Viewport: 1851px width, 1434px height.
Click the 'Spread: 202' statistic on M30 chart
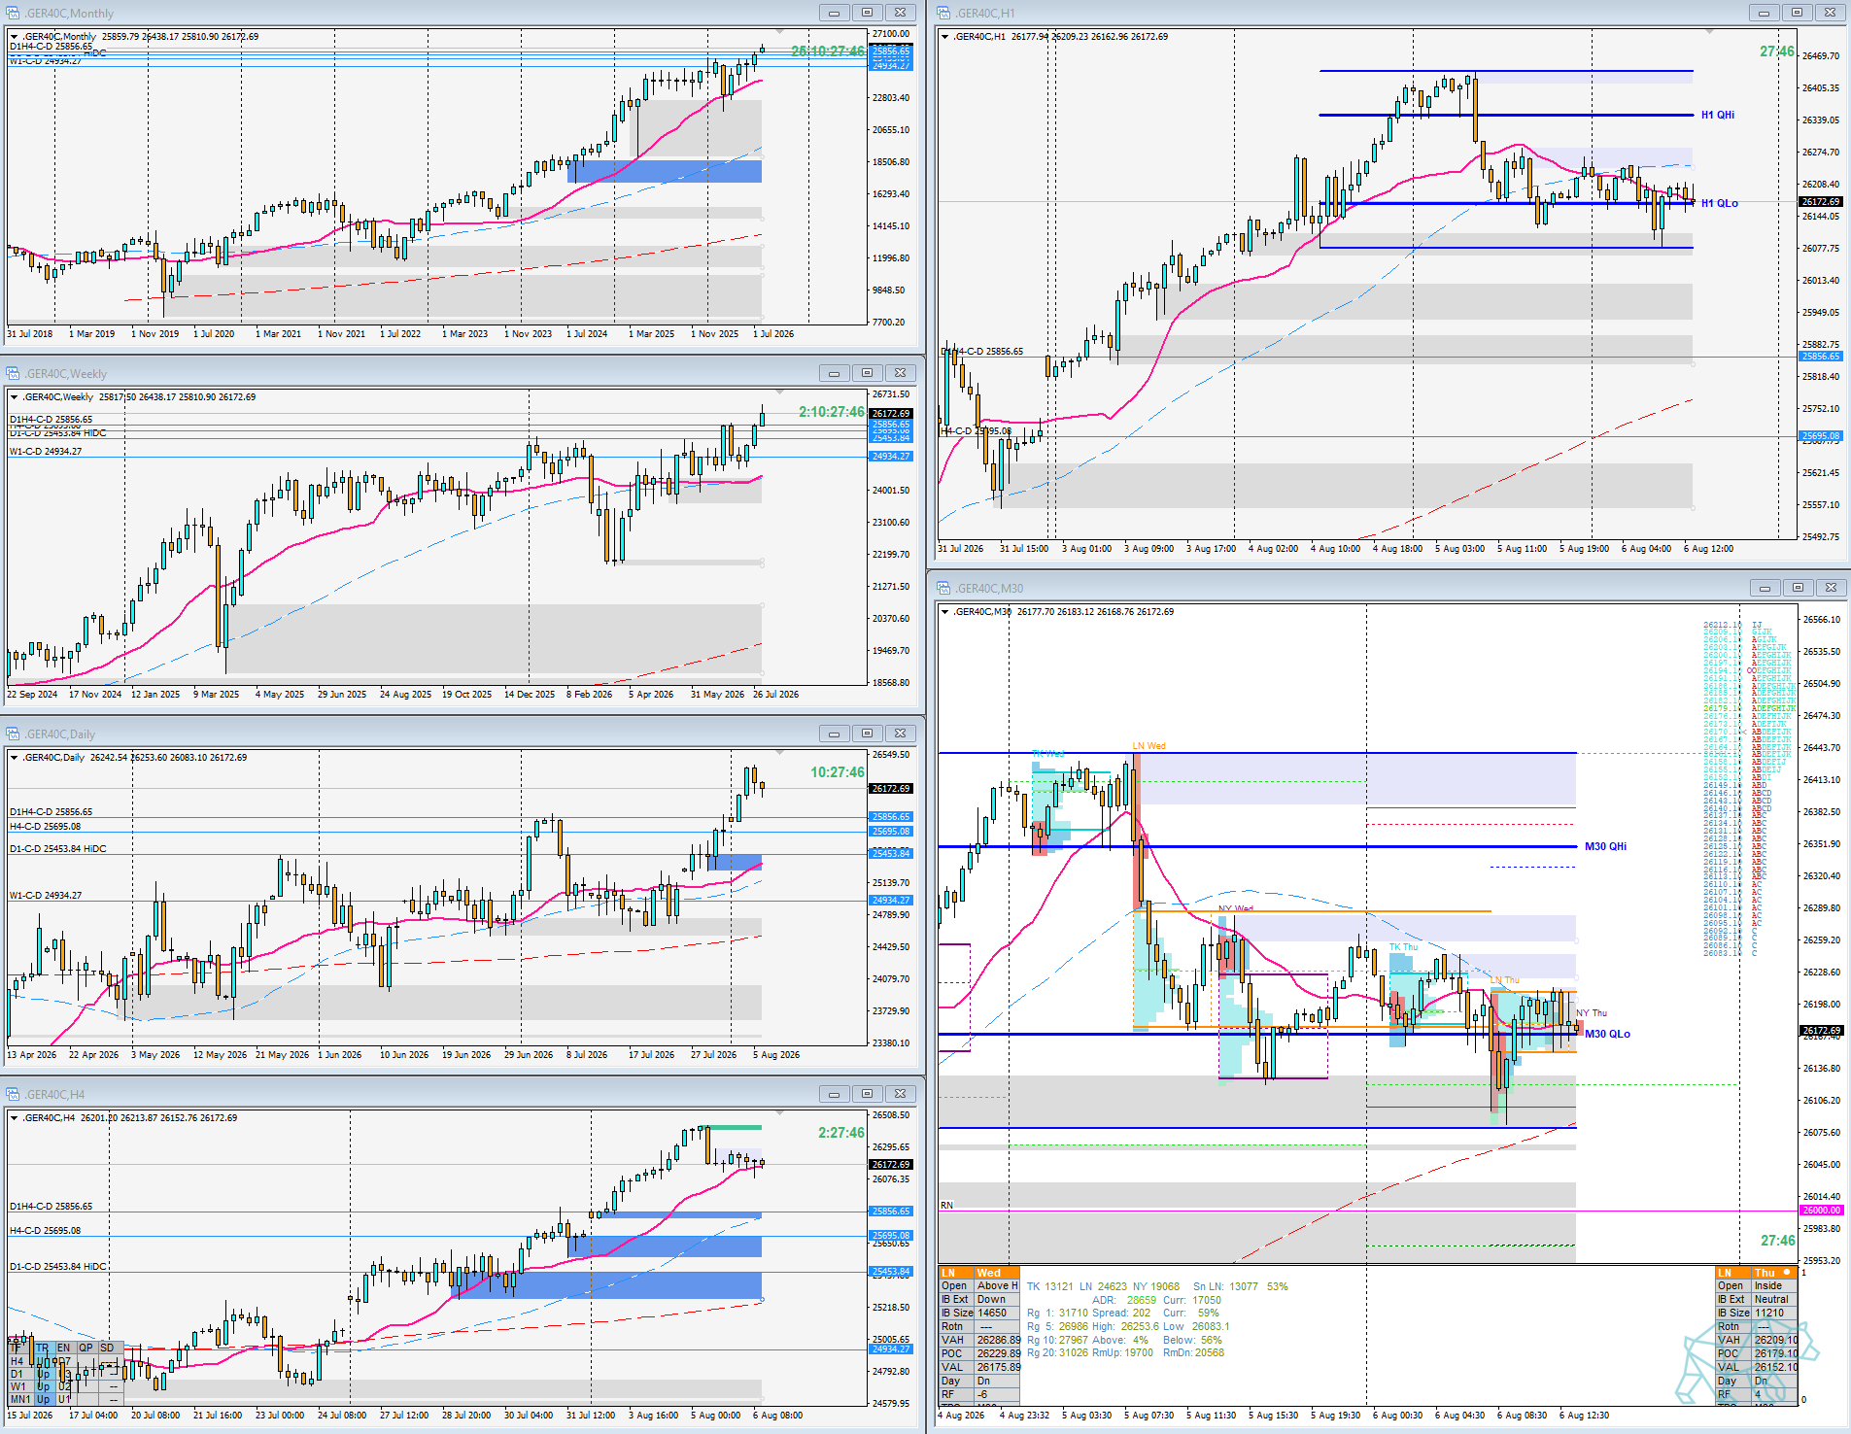pos(1119,1313)
